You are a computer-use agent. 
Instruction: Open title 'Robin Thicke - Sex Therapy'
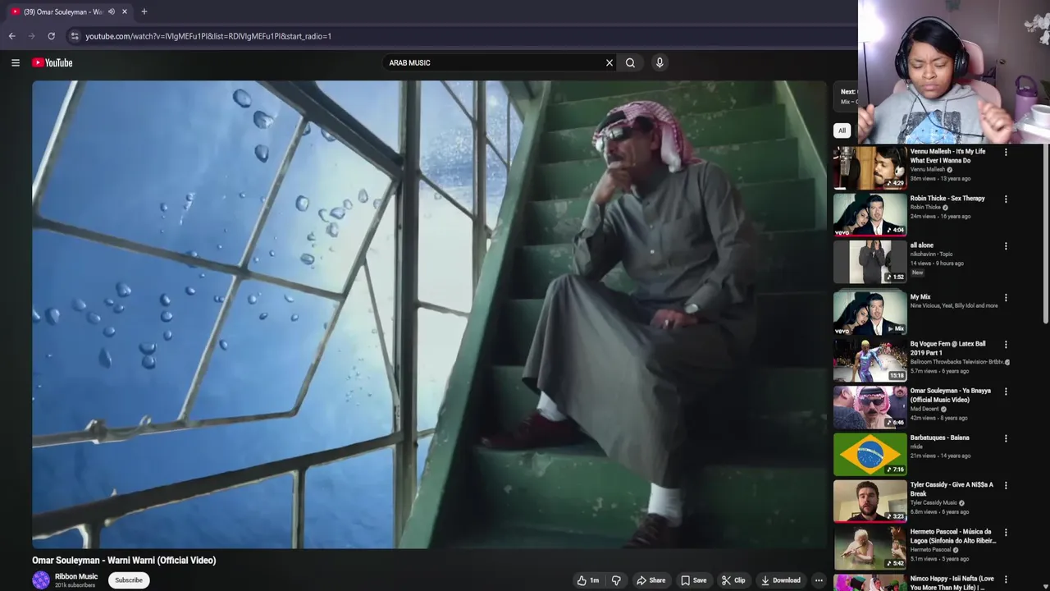pos(947,199)
